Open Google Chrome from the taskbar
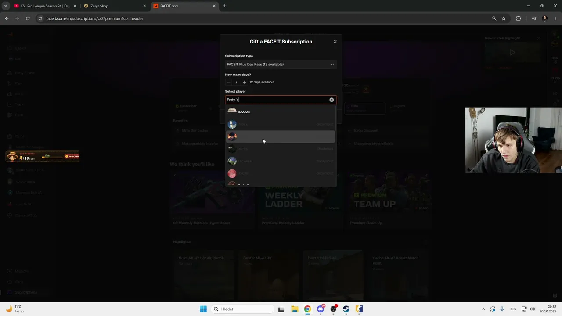Screen dimensions: 562x316 tap(307, 309)
